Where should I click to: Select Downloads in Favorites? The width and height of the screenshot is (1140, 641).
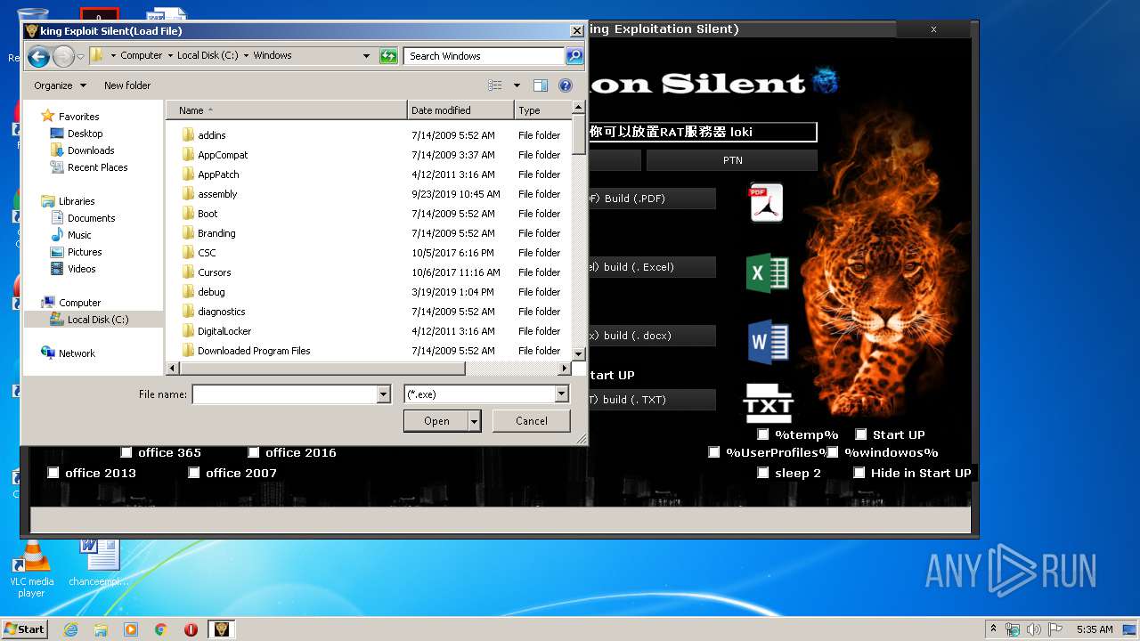91,150
